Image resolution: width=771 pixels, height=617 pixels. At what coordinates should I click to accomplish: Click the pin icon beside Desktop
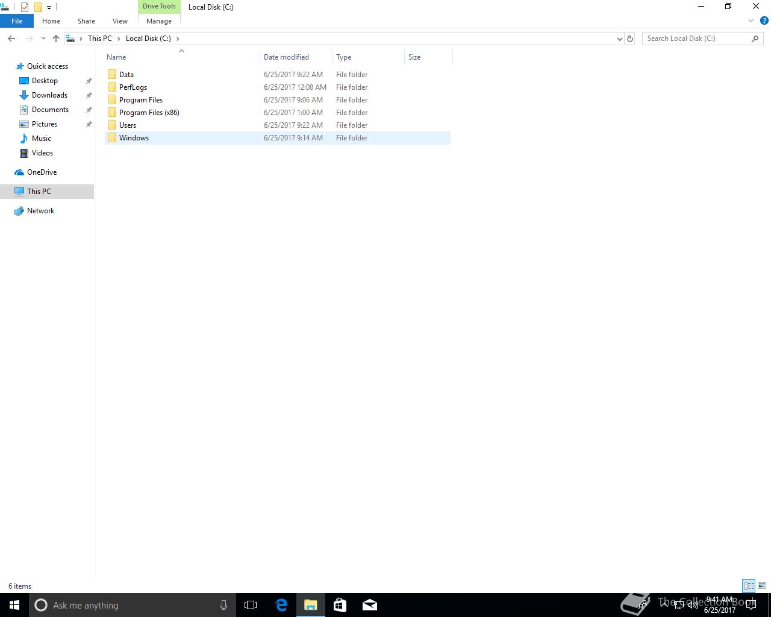(89, 81)
